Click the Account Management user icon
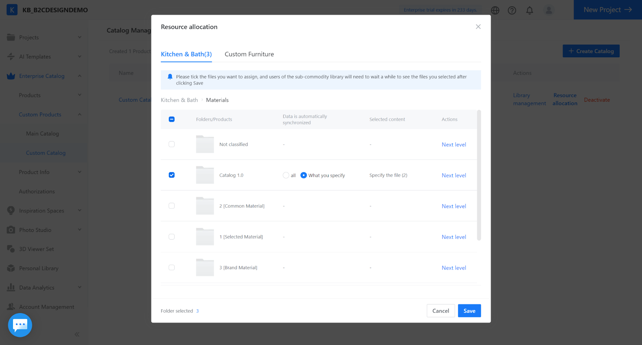 tap(11, 307)
